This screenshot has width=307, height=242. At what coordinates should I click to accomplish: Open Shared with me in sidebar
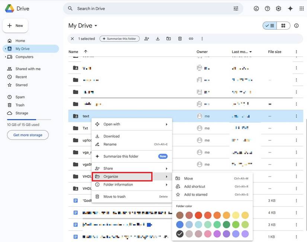point(31,69)
